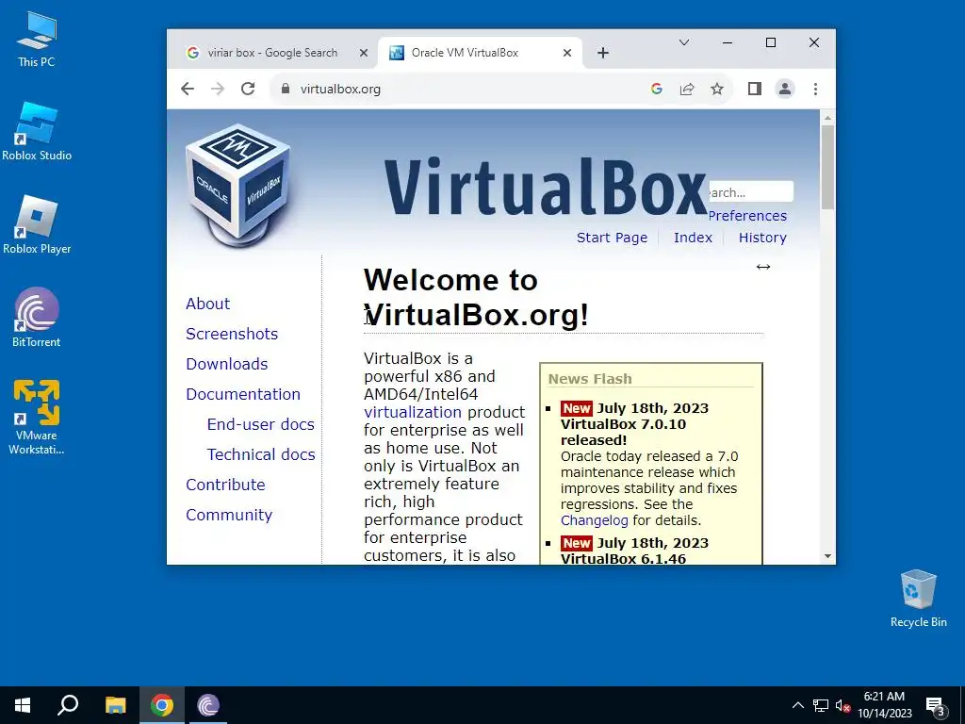965x724 pixels.
Task: Go to Downloads in the sidebar
Action: (x=226, y=364)
